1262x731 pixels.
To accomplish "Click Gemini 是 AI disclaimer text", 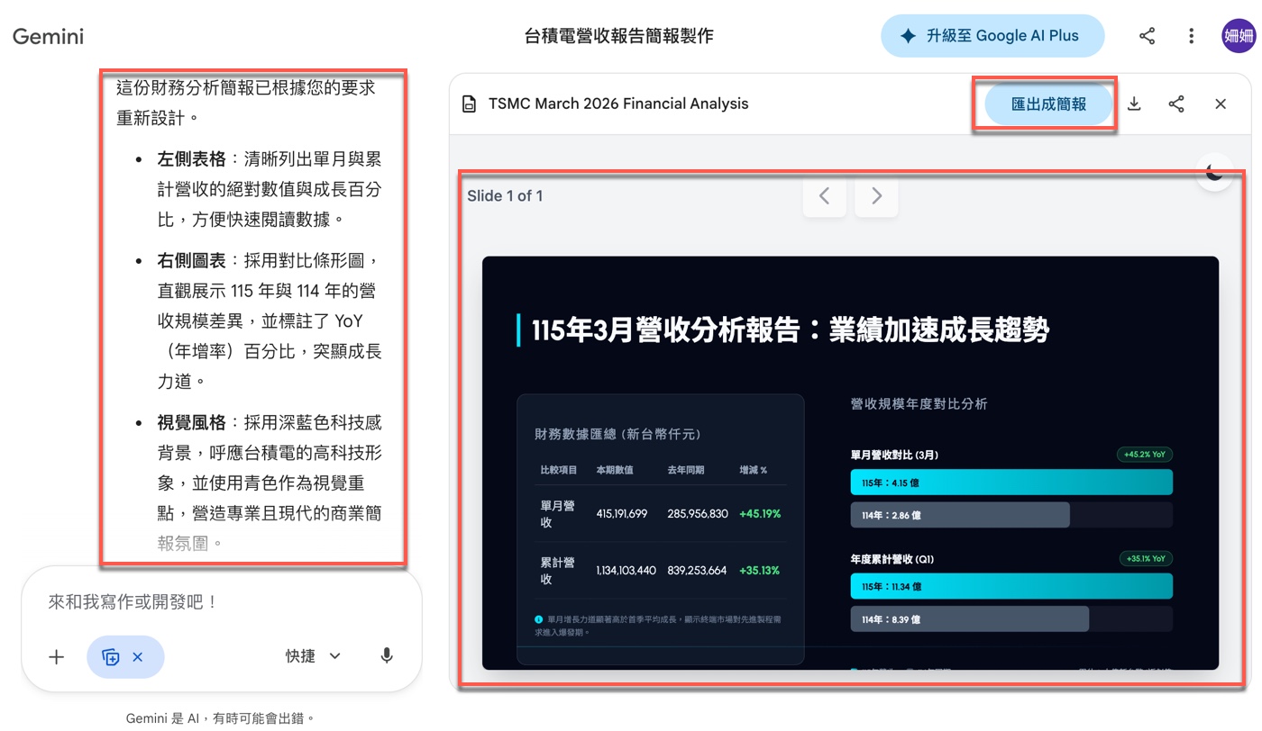I will pyautogui.click(x=221, y=718).
